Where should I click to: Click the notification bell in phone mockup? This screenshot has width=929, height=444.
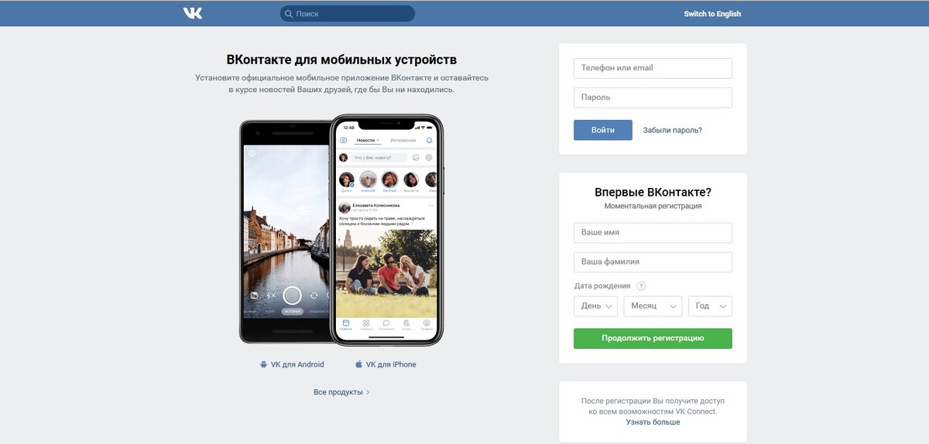[x=430, y=140]
